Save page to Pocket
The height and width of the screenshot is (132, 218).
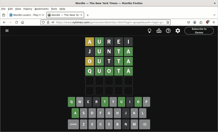point(189,22)
